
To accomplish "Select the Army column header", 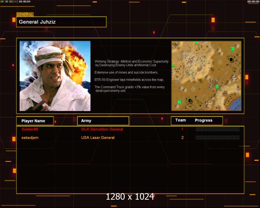I will (x=103, y=121).
